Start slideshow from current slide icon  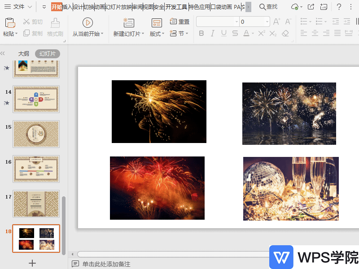[88, 23]
